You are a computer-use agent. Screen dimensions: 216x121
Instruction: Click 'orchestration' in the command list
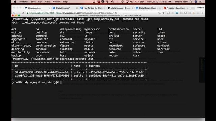point(118,29)
